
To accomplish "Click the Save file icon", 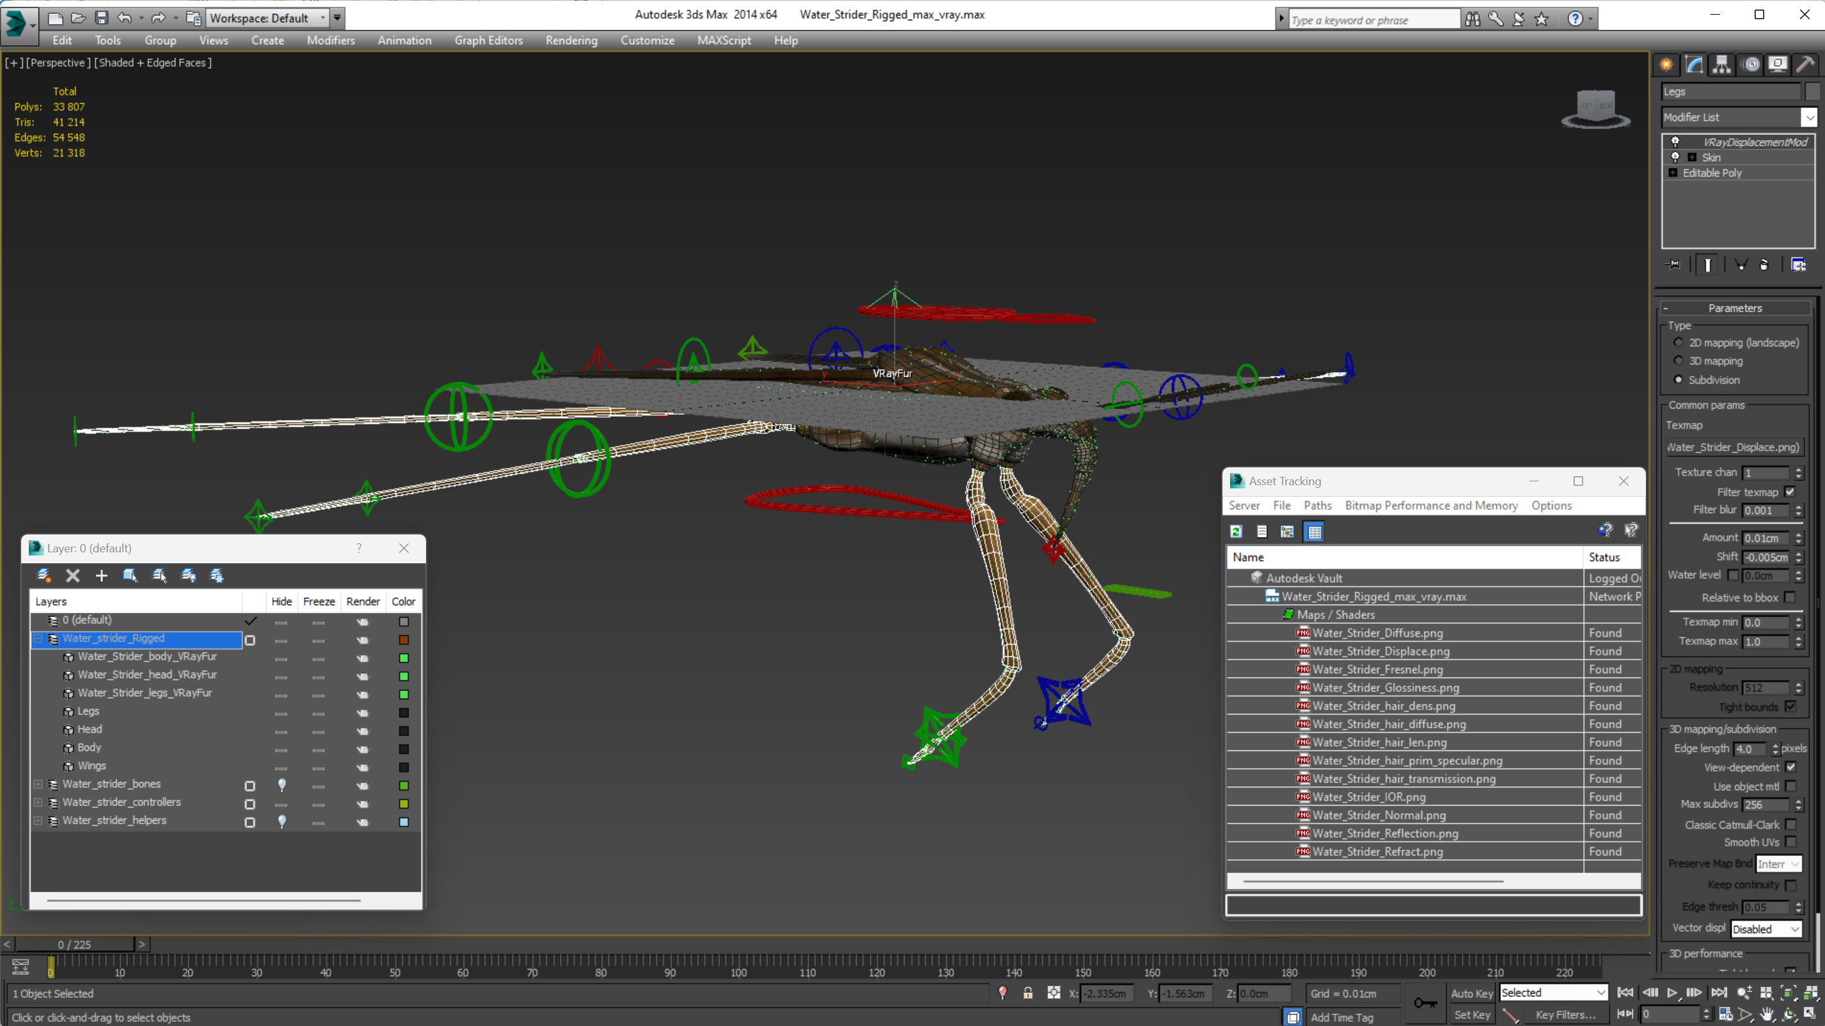I will coord(101,18).
